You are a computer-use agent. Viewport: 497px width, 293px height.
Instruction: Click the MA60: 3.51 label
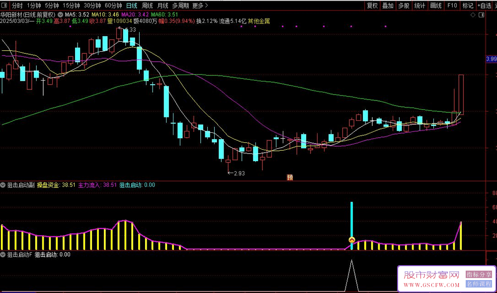165,14
